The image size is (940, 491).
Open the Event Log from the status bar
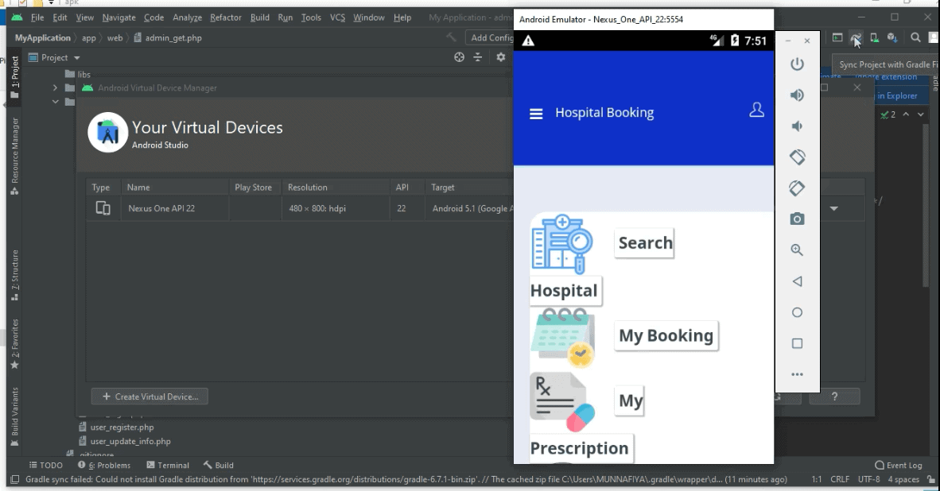click(x=899, y=465)
